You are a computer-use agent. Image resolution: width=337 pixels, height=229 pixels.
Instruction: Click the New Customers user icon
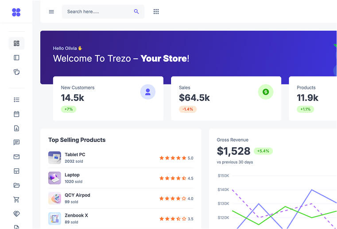(148, 92)
